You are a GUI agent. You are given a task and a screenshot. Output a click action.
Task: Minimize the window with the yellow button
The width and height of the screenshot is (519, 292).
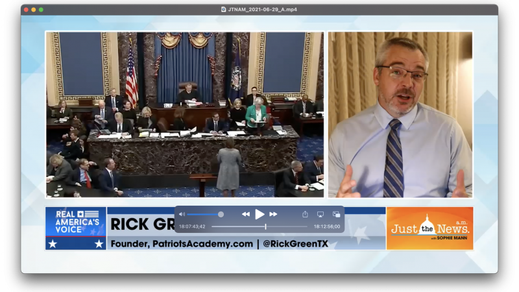point(33,10)
